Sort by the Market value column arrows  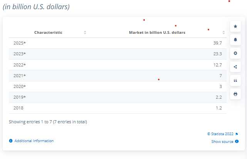pos(223,33)
